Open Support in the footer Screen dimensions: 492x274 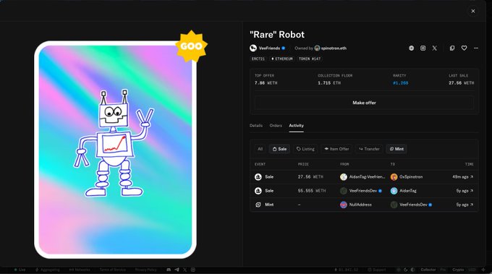point(376,270)
